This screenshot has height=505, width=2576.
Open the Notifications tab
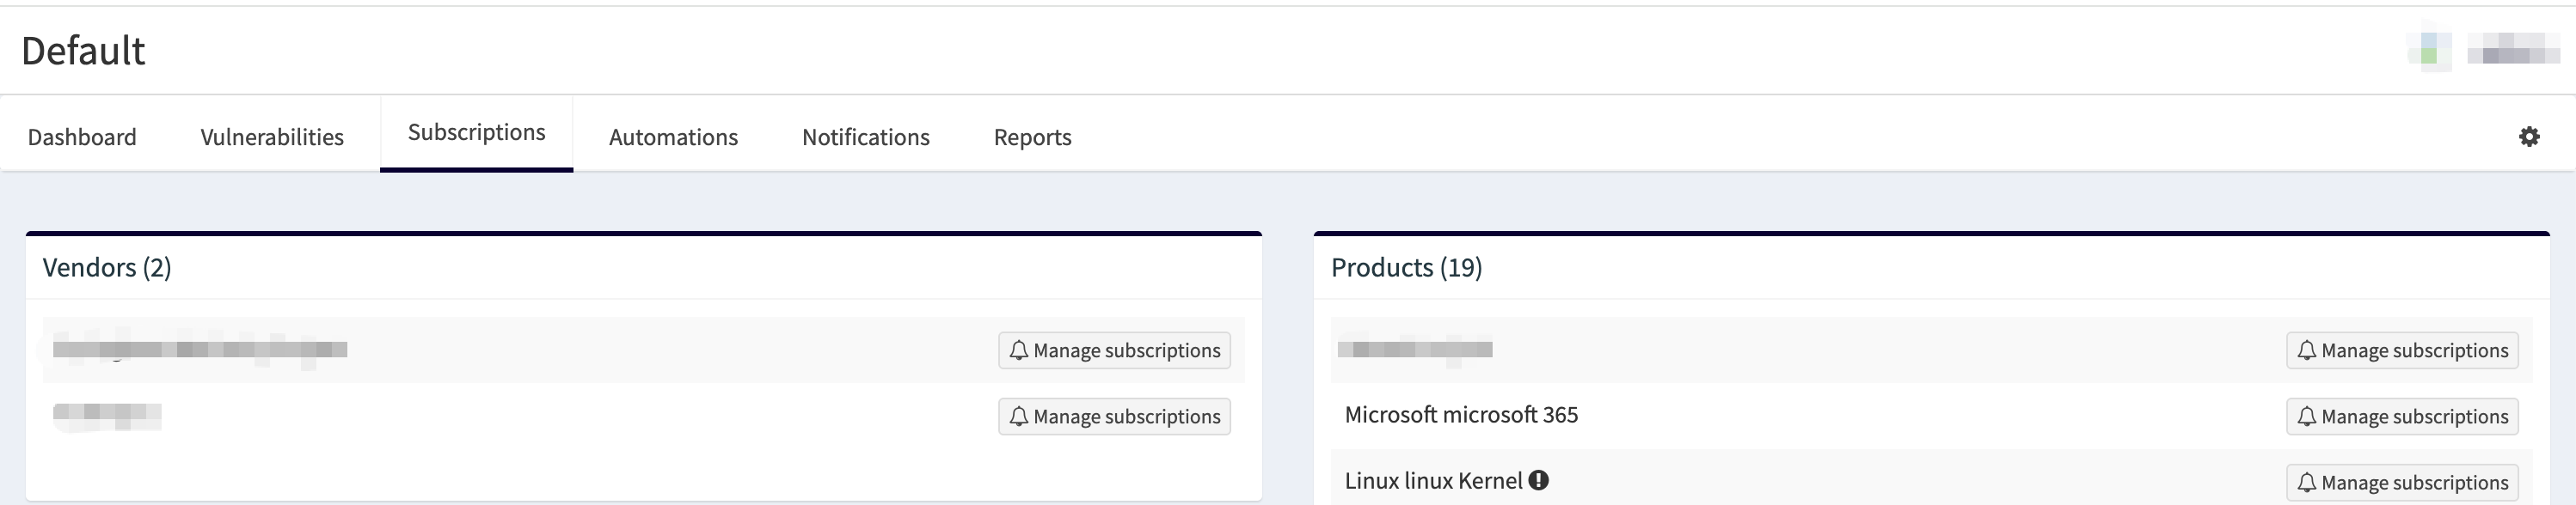(x=866, y=137)
